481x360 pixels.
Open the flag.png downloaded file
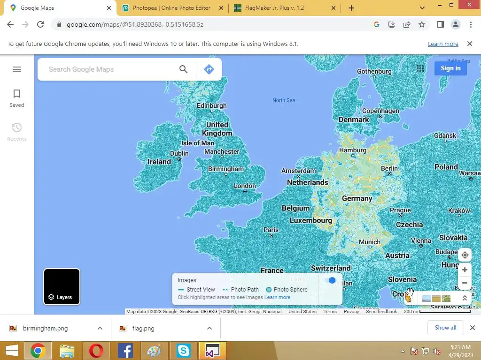[x=143, y=328]
